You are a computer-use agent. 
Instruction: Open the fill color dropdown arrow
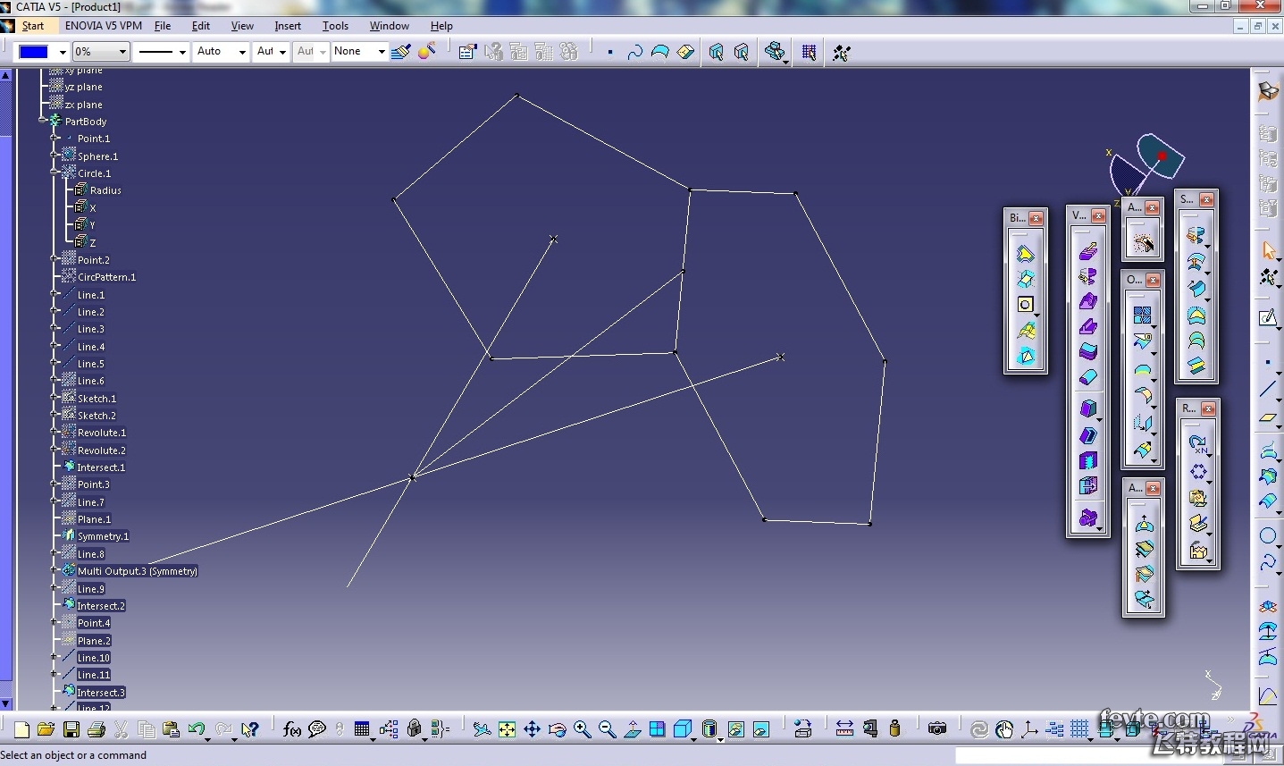point(62,52)
